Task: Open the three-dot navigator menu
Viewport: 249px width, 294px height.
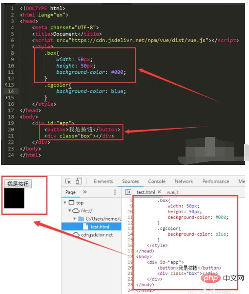Action: [x=115, y=192]
